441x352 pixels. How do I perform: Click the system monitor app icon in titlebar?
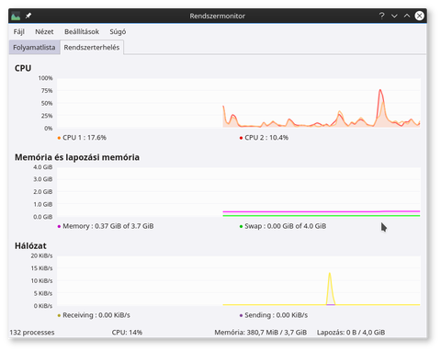click(16, 16)
